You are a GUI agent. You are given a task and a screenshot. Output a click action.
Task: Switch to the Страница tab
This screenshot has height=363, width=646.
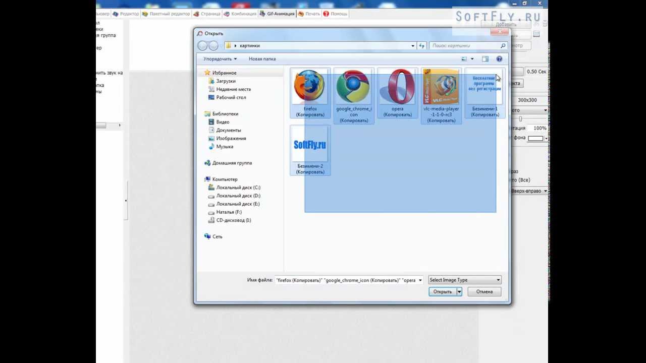[x=207, y=14]
